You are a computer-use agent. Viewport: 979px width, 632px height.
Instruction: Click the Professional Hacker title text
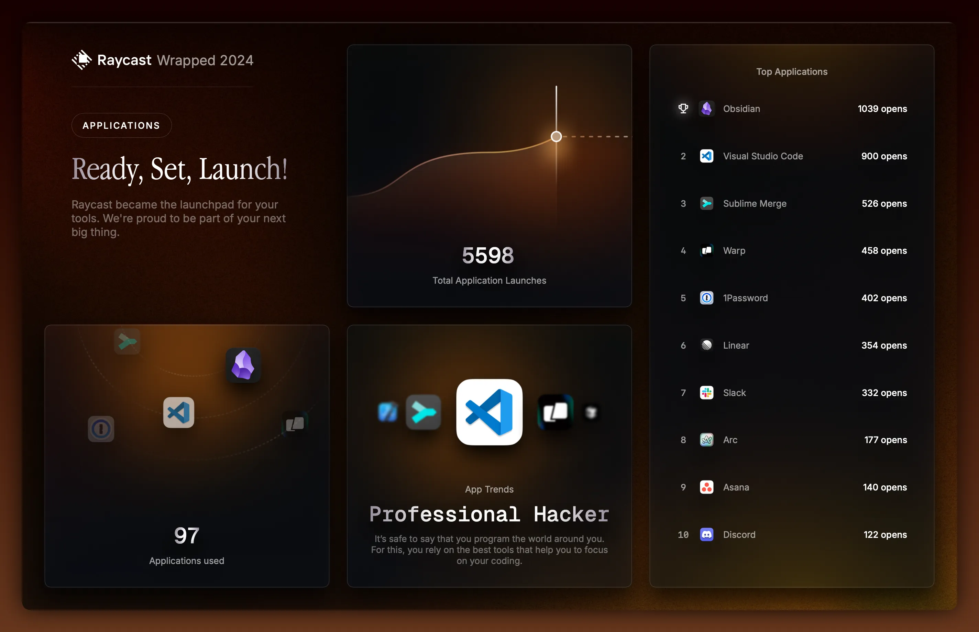tap(489, 514)
